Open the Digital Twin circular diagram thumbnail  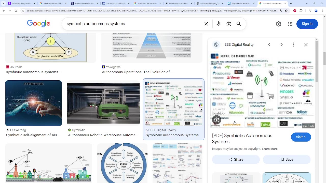click(122, 163)
